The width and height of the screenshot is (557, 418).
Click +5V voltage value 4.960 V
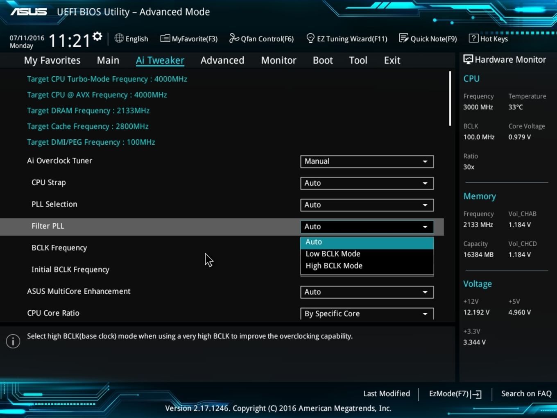[520, 313]
